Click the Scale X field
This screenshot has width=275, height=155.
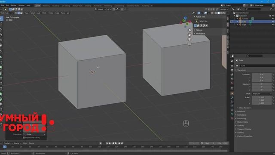click(262, 97)
